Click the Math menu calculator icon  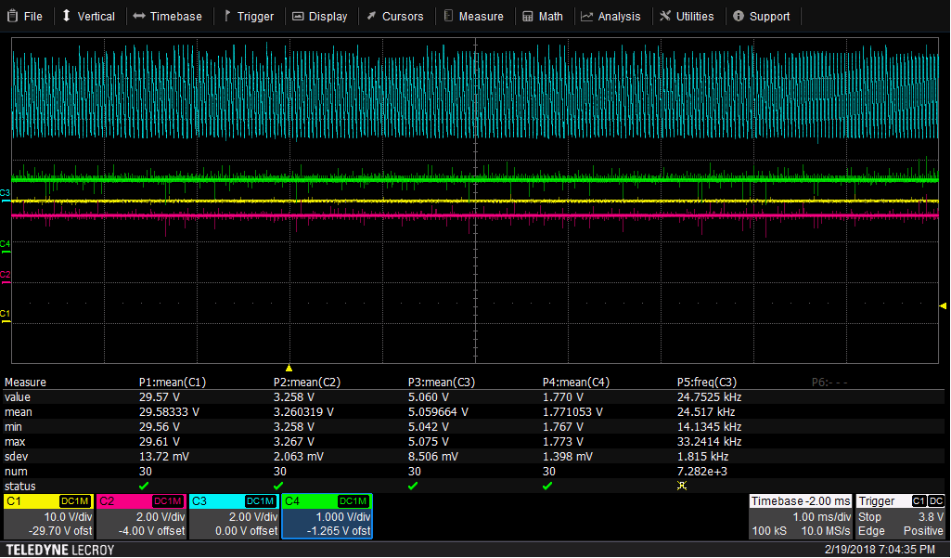click(528, 16)
